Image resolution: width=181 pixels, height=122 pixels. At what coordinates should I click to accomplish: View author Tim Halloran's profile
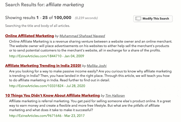[115, 96]
